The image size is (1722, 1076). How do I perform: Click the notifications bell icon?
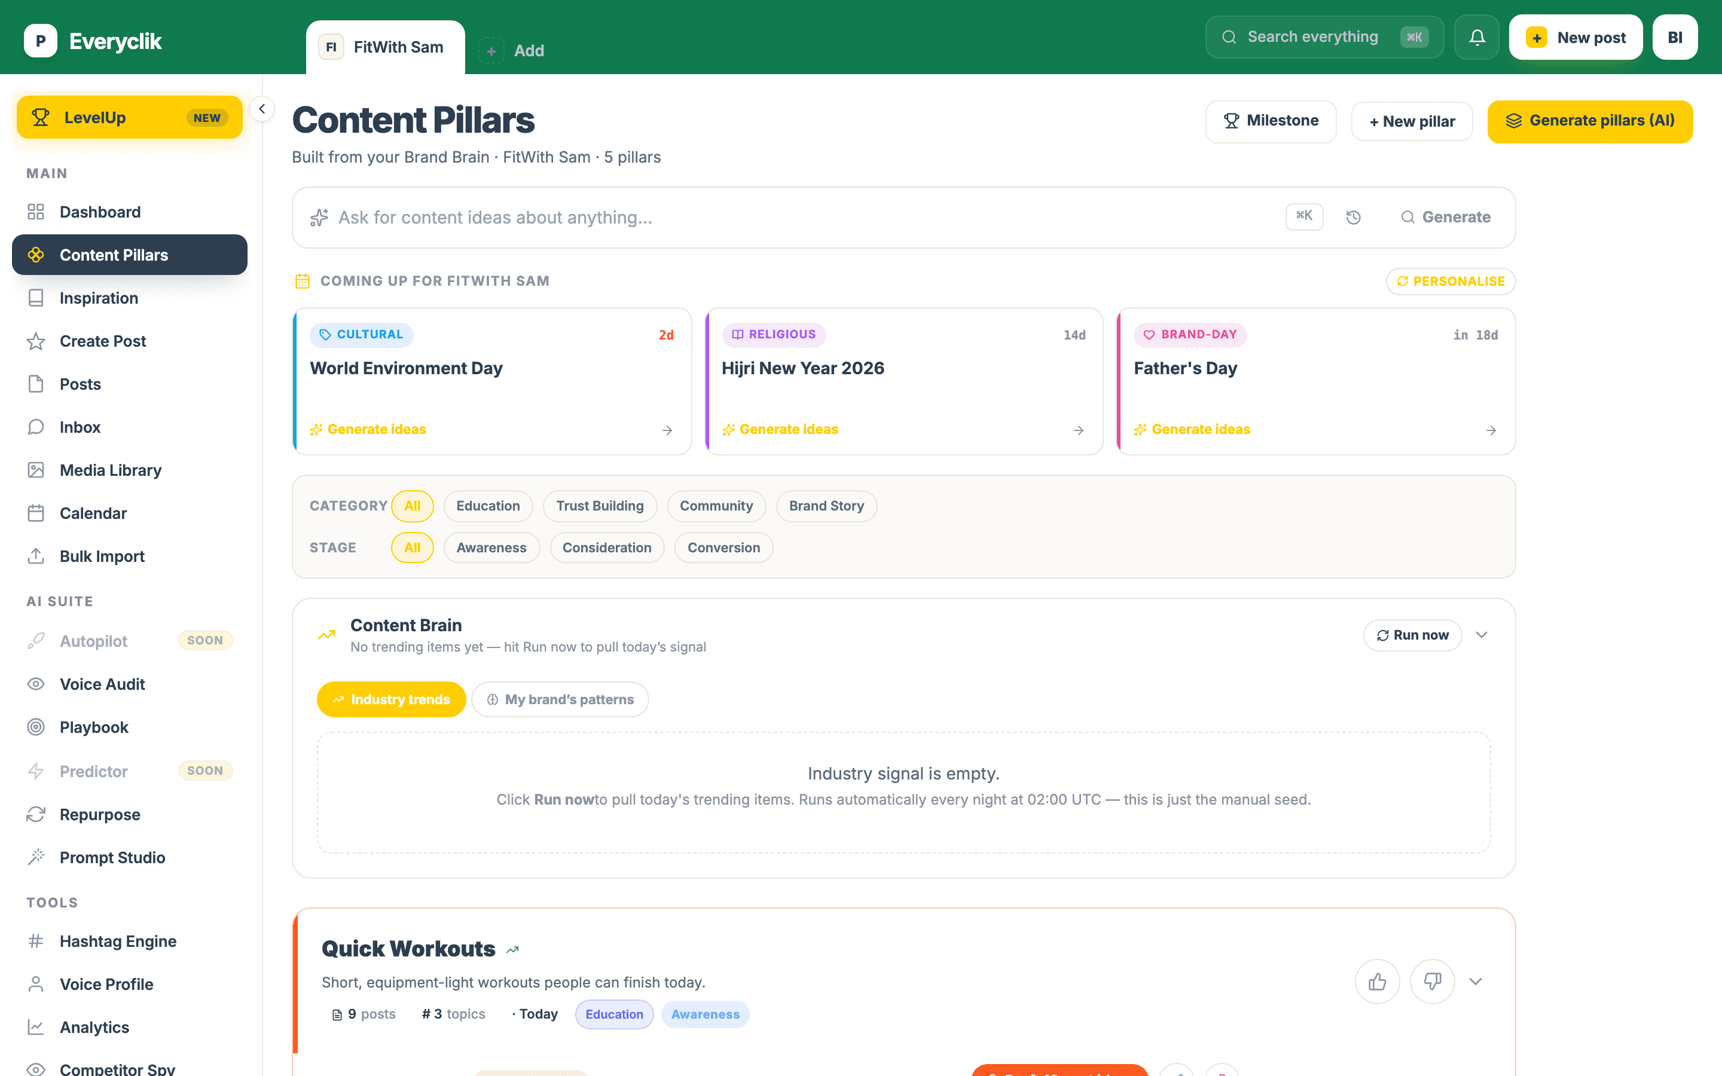pyautogui.click(x=1476, y=38)
